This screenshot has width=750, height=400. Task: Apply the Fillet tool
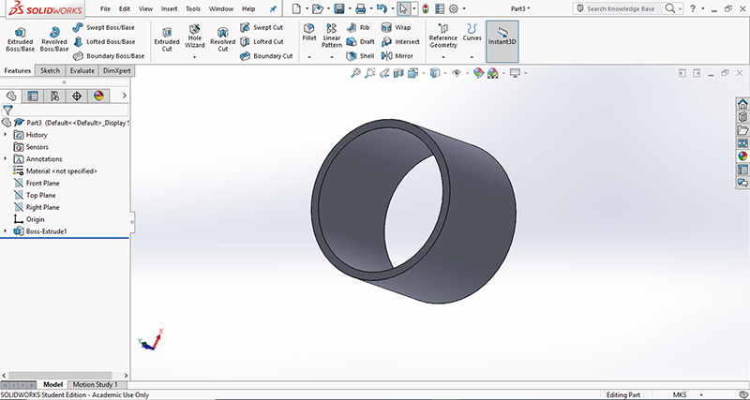308,34
